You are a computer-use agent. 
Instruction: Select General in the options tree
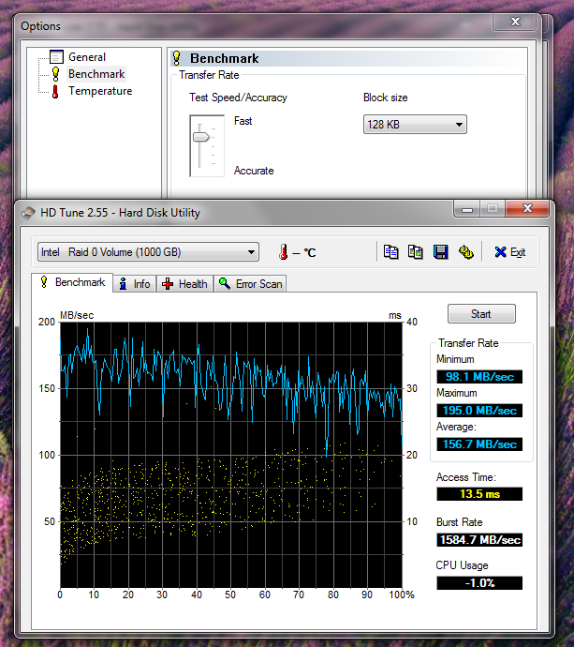87,57
